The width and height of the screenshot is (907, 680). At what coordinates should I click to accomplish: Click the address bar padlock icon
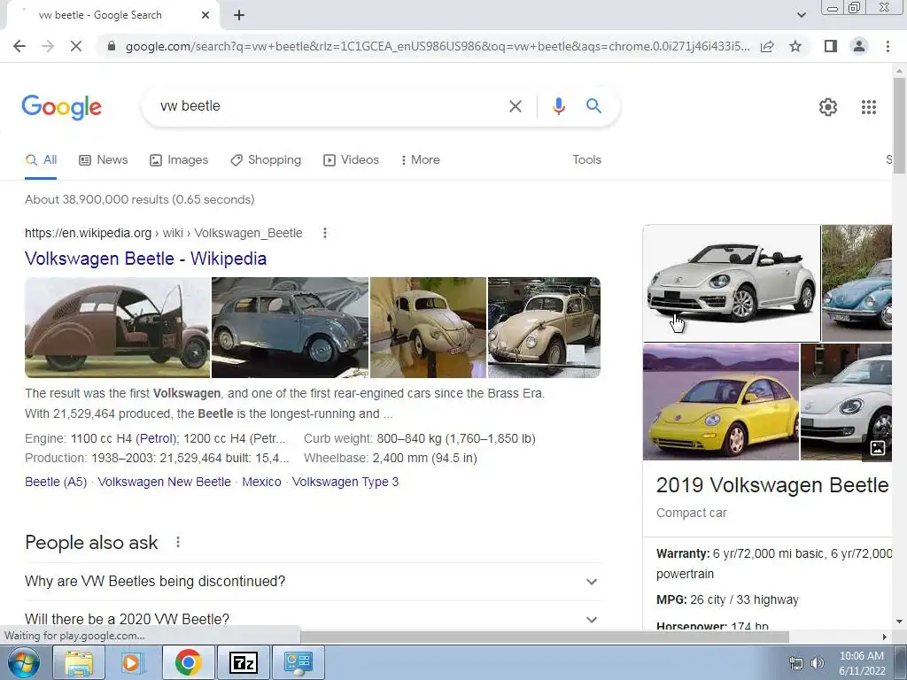pyautogui.click(x=112, y=46)
